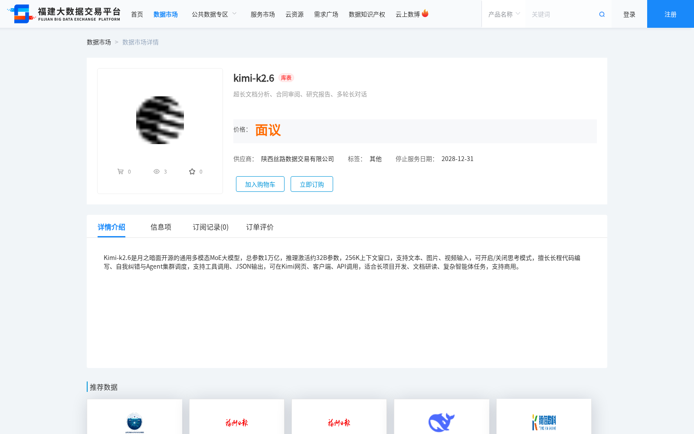Open 云上数博 navigation item
Viewport: 694px width, 434px height.
(408, 14)
